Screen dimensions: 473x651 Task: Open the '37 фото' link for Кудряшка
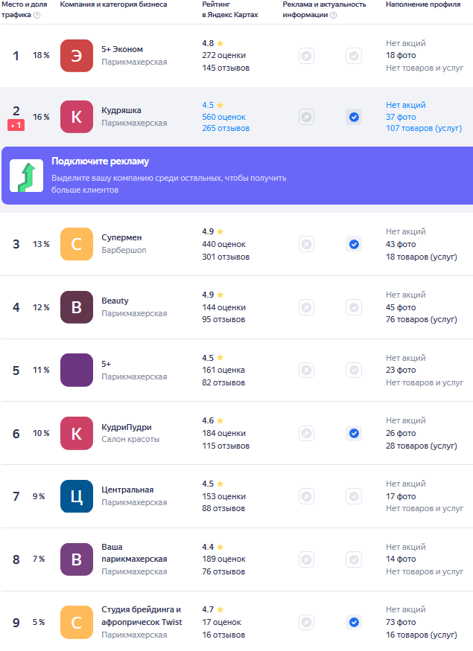[x=401, y=117]
